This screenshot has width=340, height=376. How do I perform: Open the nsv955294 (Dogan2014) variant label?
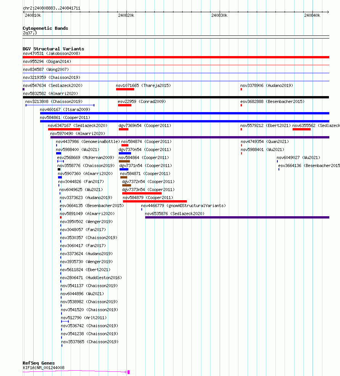47,62
